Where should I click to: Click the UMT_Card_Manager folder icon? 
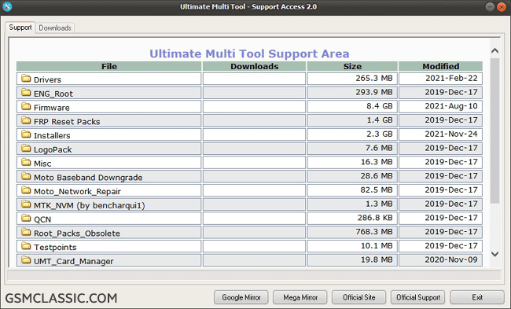(26, 259)
